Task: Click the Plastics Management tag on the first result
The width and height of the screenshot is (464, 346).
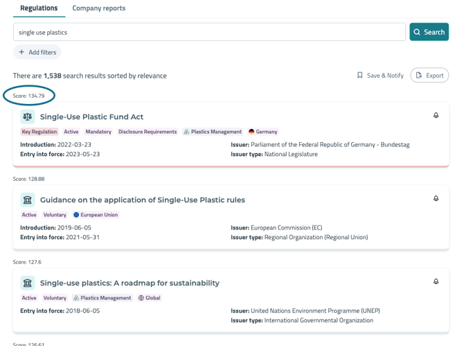Action: tap(214, 132)
